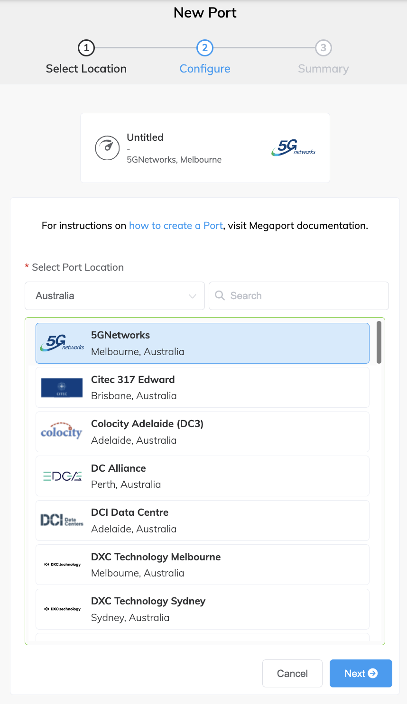Go to the Select Location step
Screen dimensions: 407x704
tap(86, 69)
